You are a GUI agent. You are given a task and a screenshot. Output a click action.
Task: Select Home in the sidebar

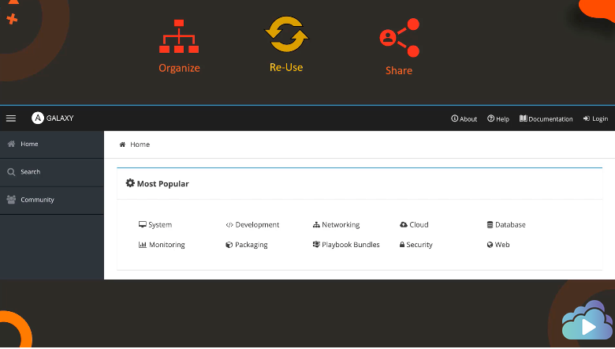(52, 144)
